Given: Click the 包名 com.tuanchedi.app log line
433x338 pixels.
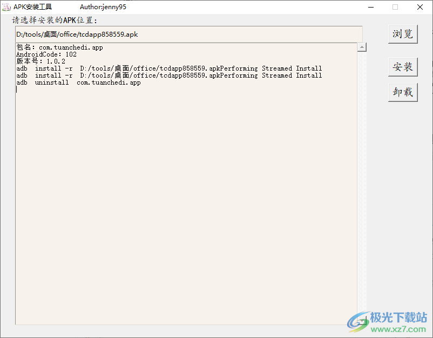Looking at the screenshot, I should (59, 47).
